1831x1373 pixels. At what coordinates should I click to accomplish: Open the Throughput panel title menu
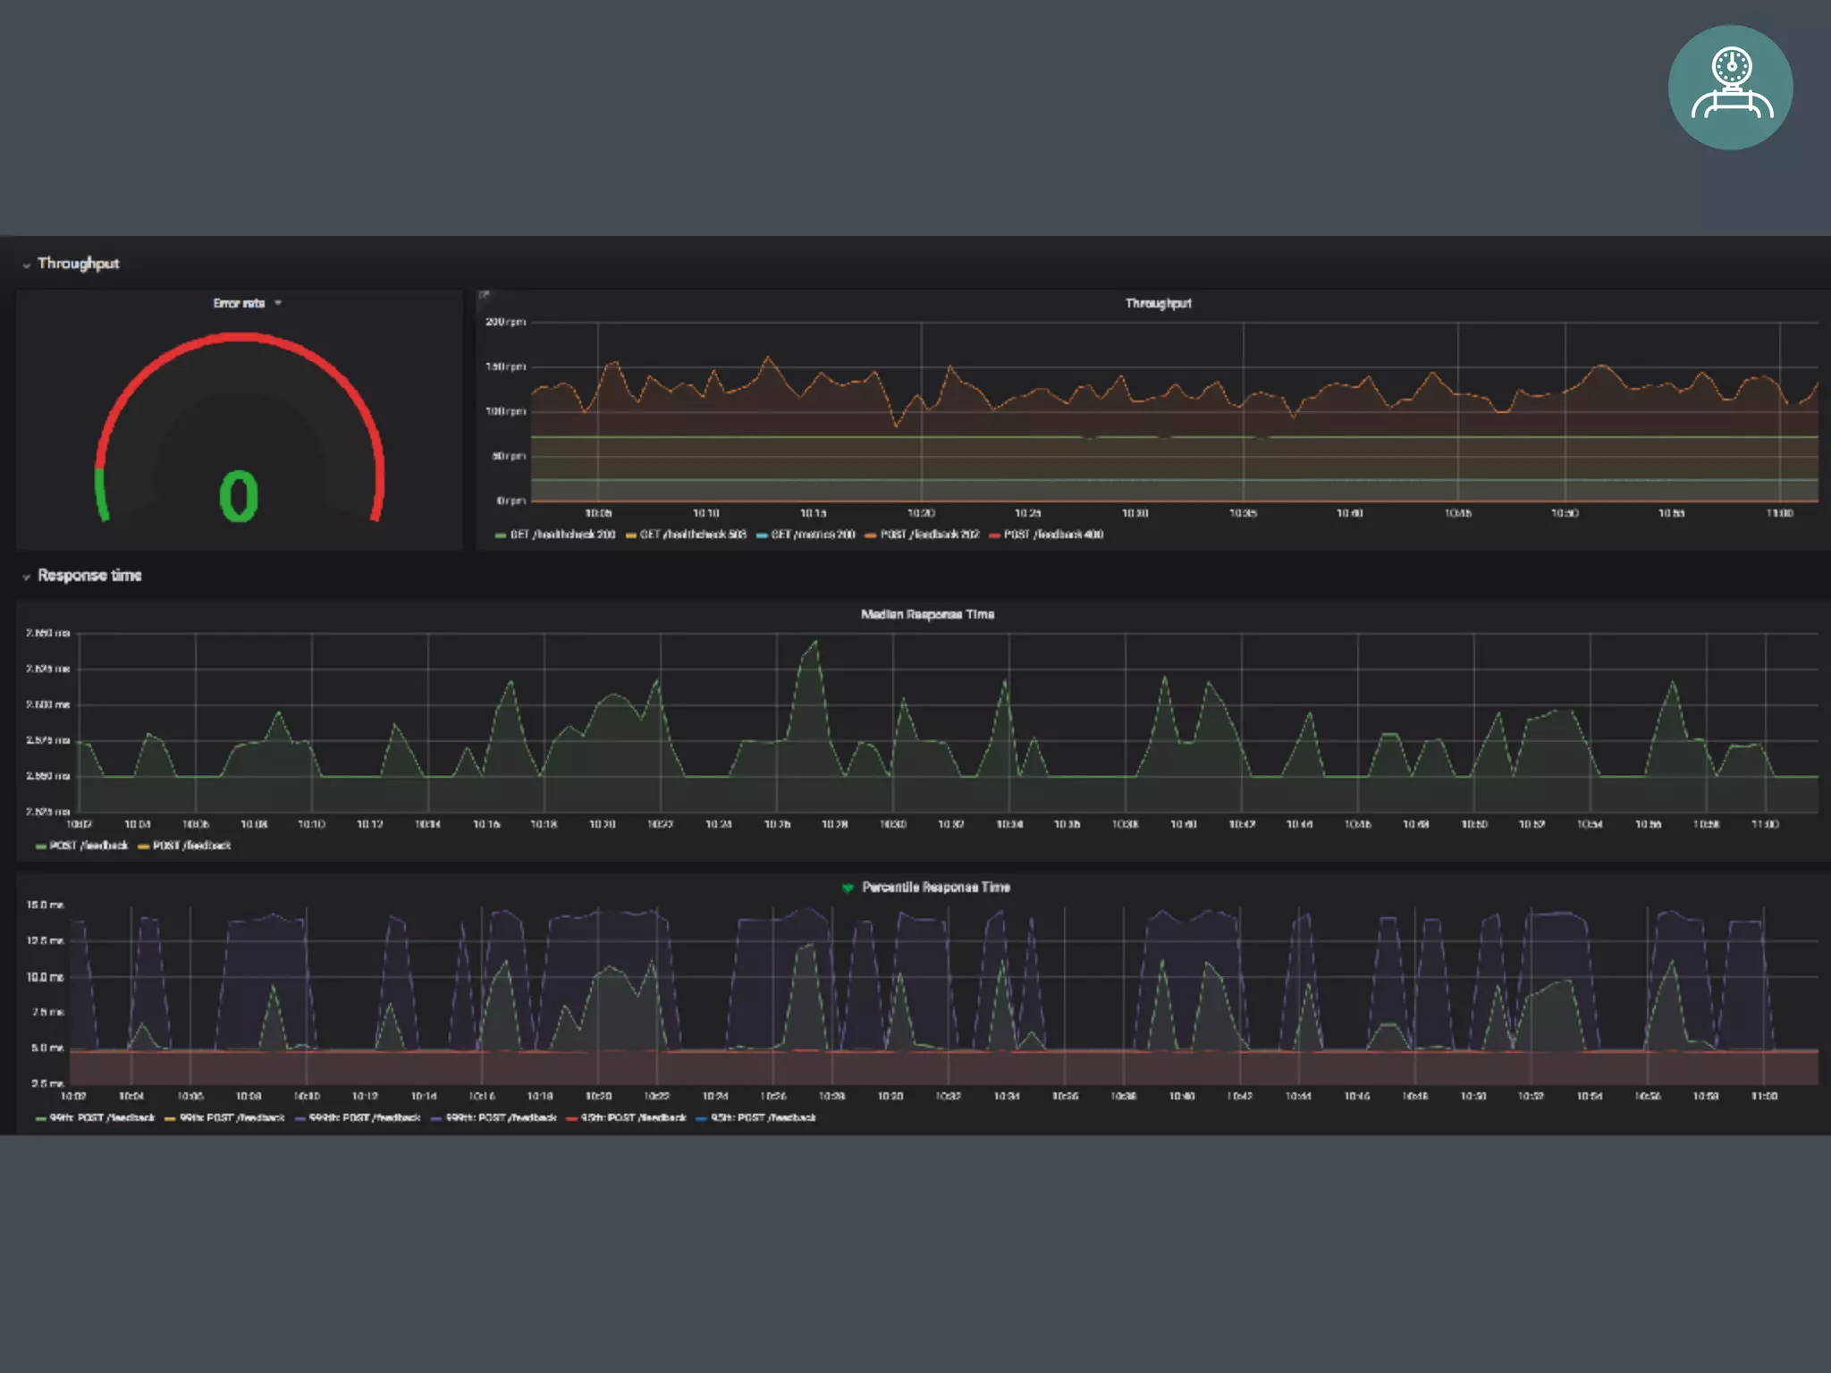pyautogui.click(x=1158, y=304)
